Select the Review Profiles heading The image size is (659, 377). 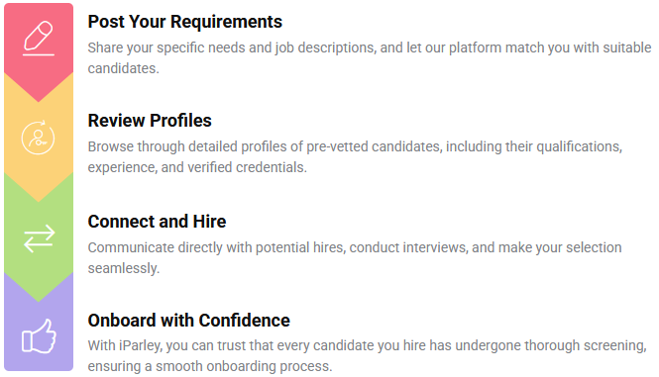pyautogui.click(x=150, y=121)
